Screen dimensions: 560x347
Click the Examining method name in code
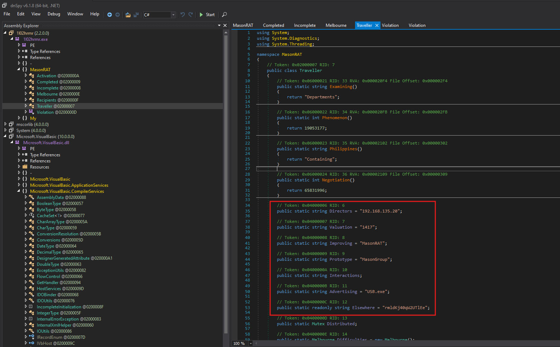(341, 87)
